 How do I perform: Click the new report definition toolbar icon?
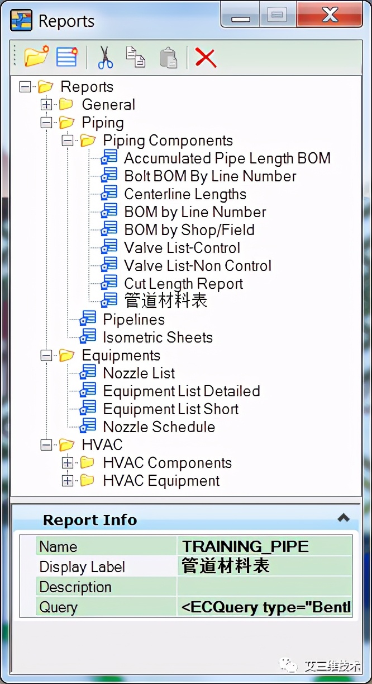66,57
